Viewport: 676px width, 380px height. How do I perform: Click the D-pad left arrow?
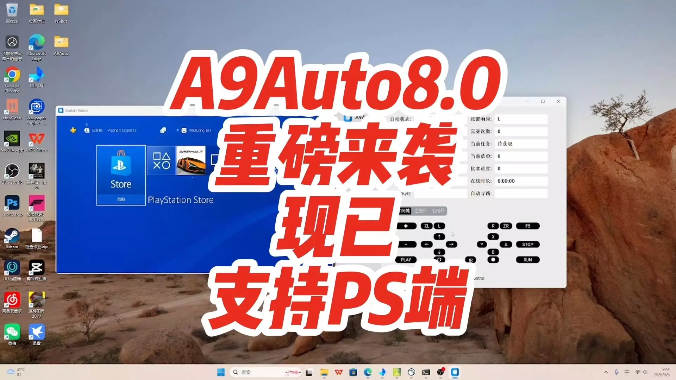coord(427,244)
